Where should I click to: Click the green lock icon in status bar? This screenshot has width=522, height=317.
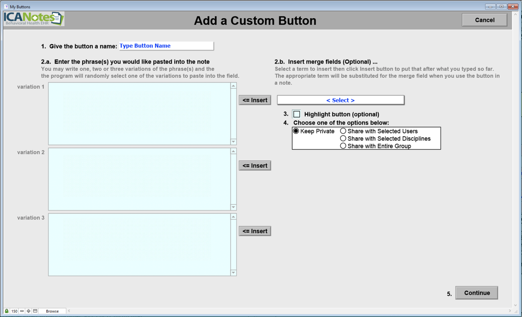(7, 311)
